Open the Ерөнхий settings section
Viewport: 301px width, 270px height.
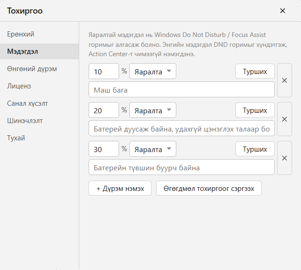[x=39, y=34]
